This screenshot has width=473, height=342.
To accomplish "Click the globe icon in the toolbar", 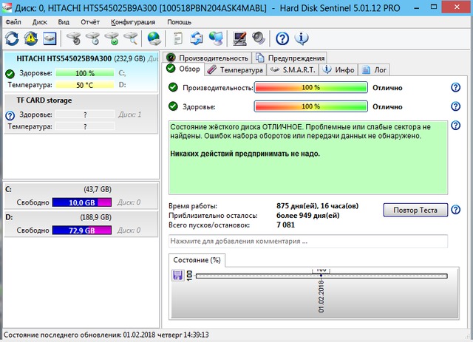I will [154, 38].
